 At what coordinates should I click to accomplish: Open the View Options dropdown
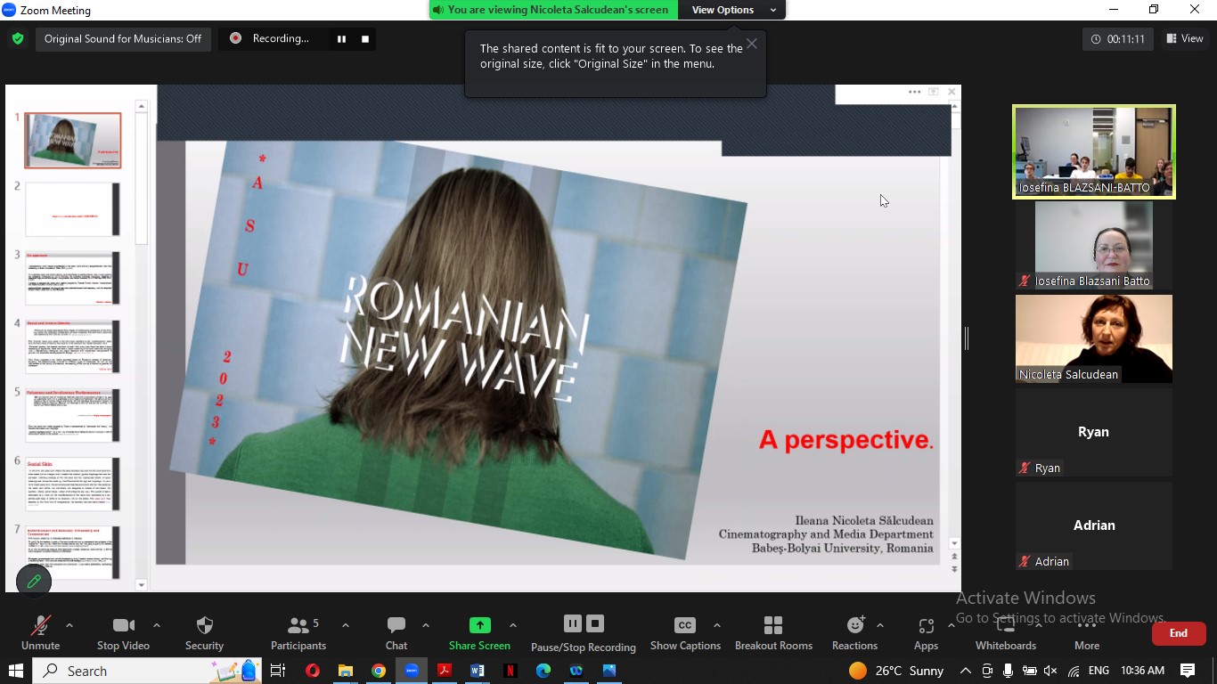pyautogui.click(x=731, y=10)
